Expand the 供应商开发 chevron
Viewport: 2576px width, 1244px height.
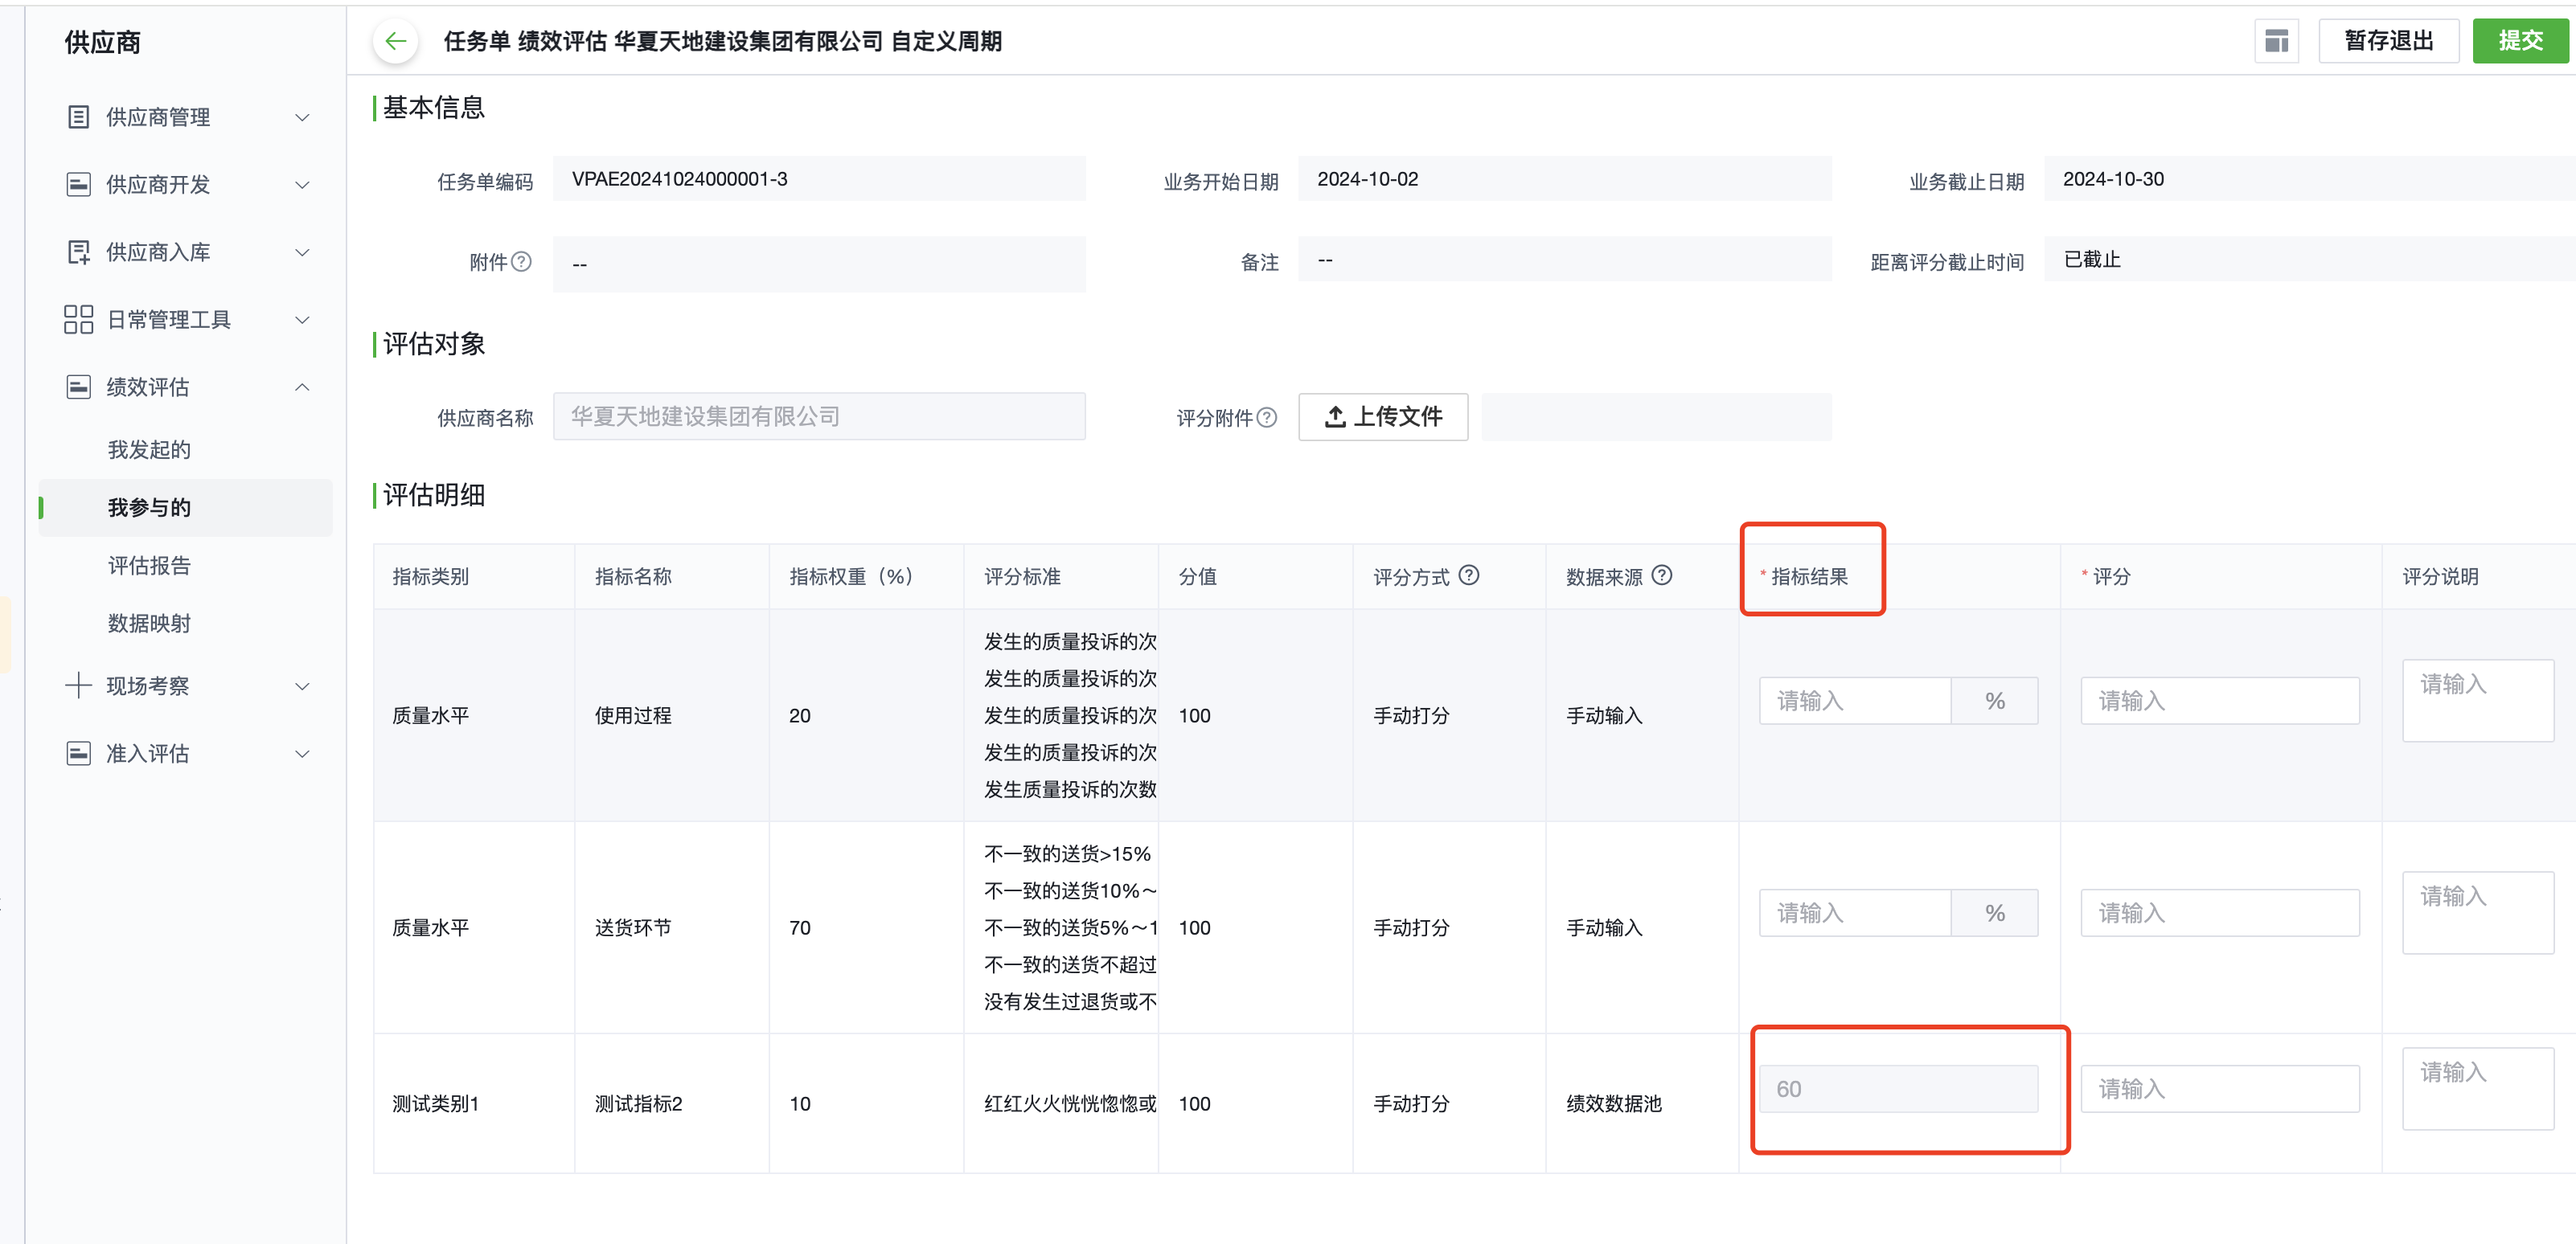[x=302, y=185]
